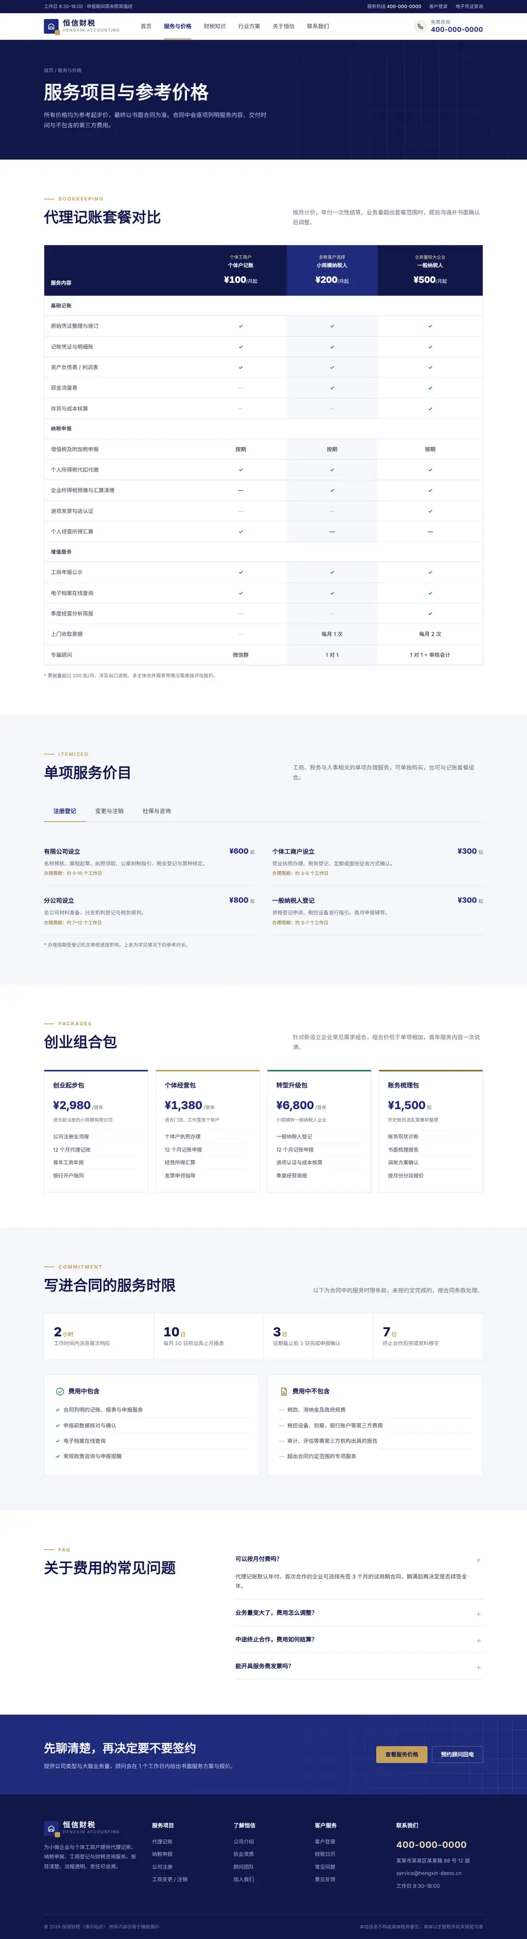Open the 行业方案 navigation item
The height and width of the screenshot is (1939, 527).
pyautogui.click(x=249, y=26)
